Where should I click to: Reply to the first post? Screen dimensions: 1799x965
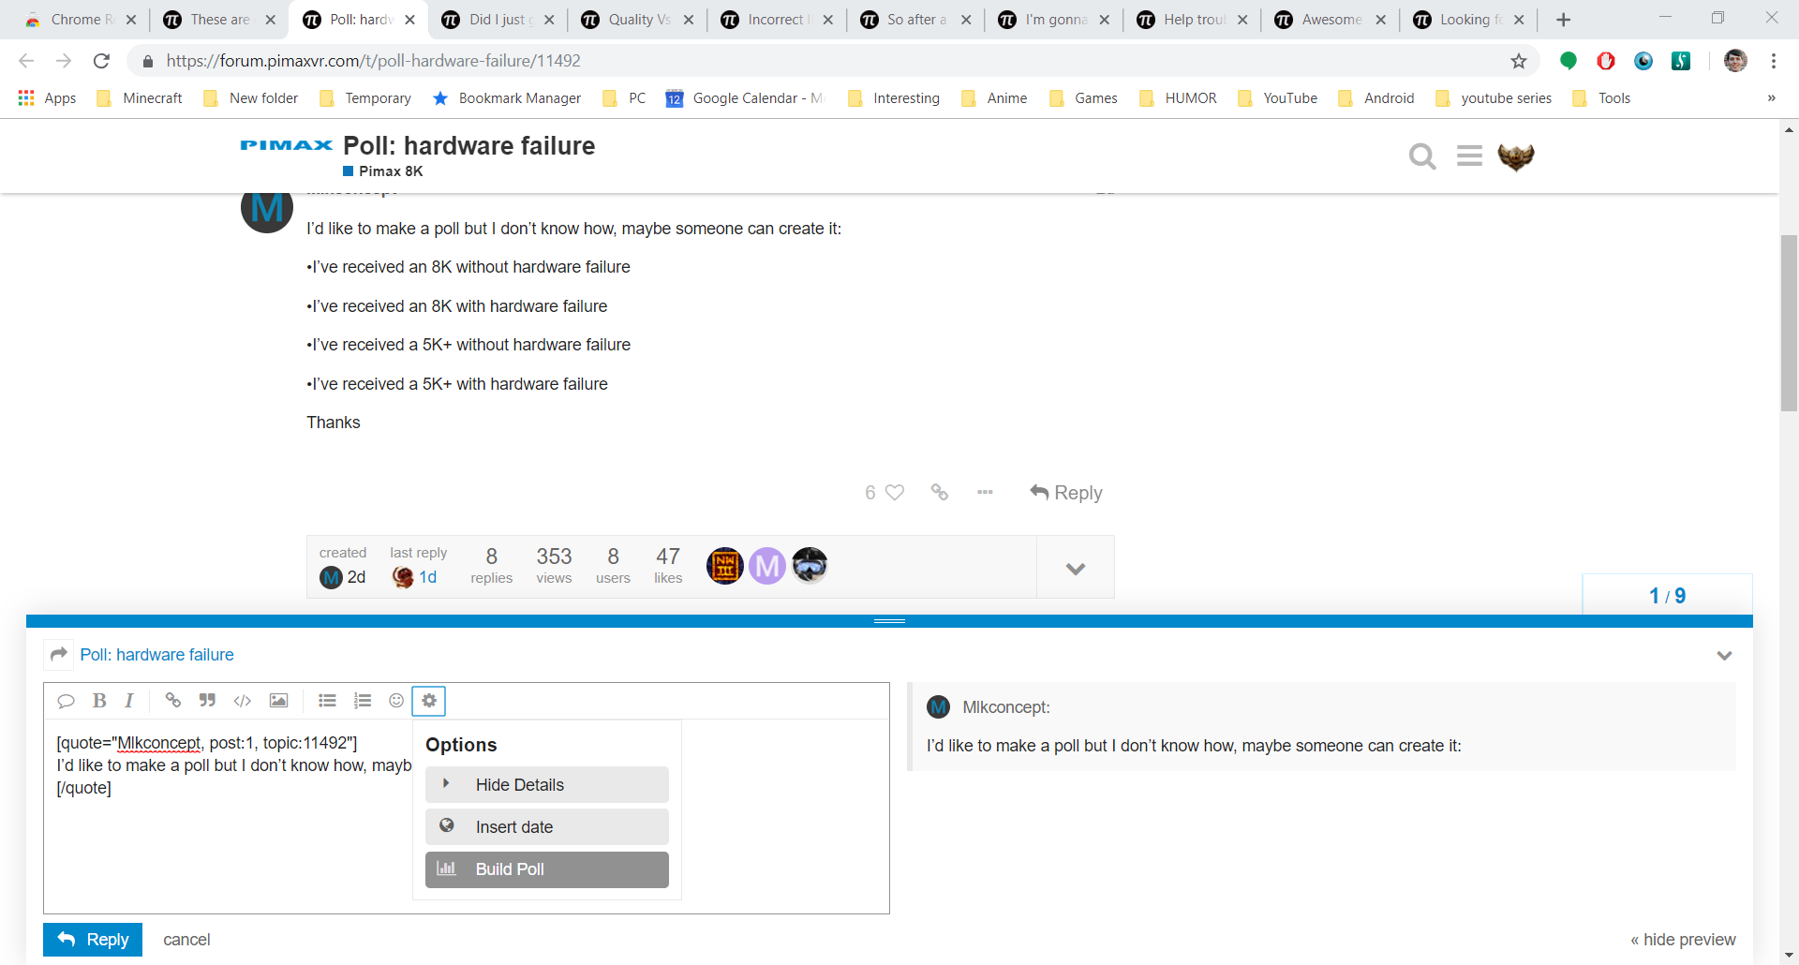1066,493
